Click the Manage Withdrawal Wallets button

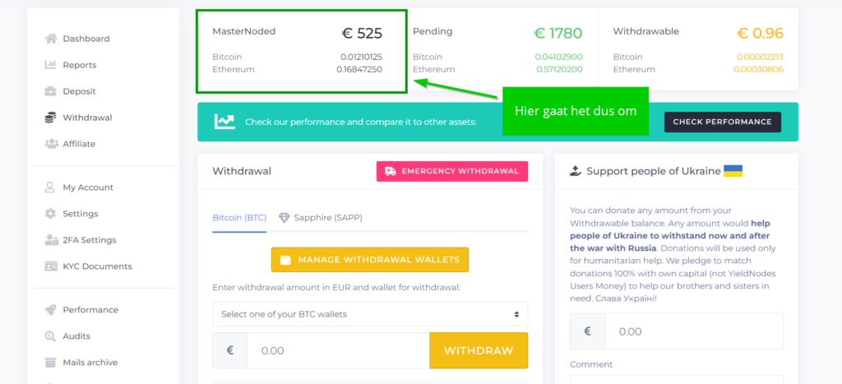pos(370,260)
